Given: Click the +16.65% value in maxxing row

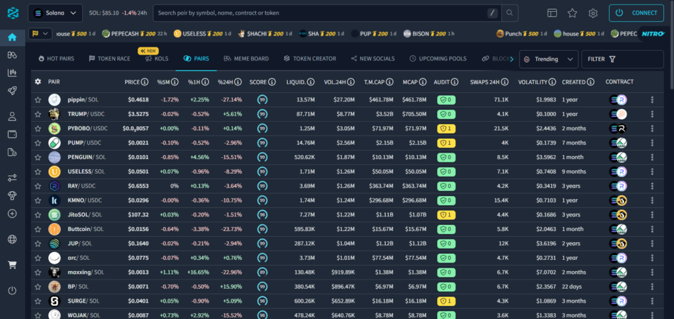Looking at the screenshot, I should (x=198, y=272).
